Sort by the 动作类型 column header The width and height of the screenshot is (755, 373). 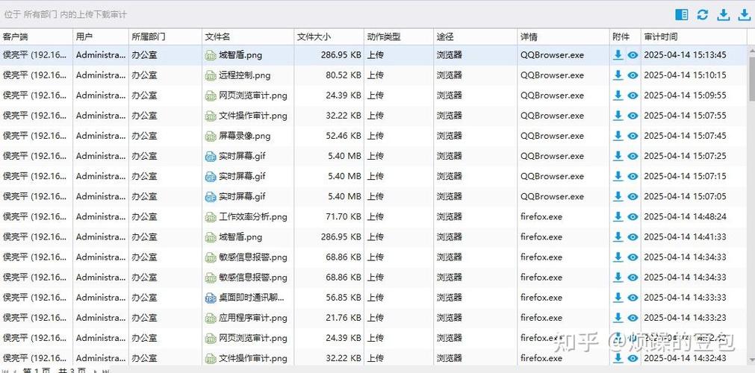tap(399, 37)
